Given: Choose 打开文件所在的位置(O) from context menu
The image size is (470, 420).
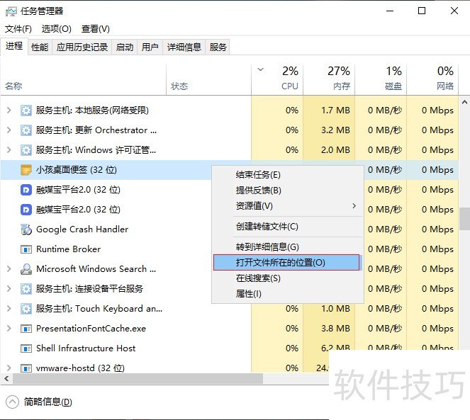Looking at the screenshot, I should pos(286,263).
